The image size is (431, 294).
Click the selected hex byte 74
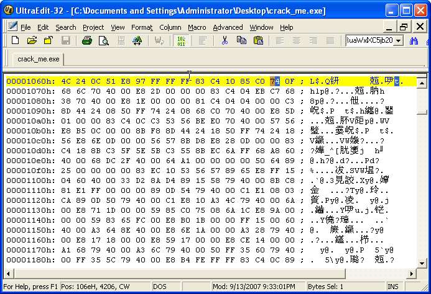275,81
